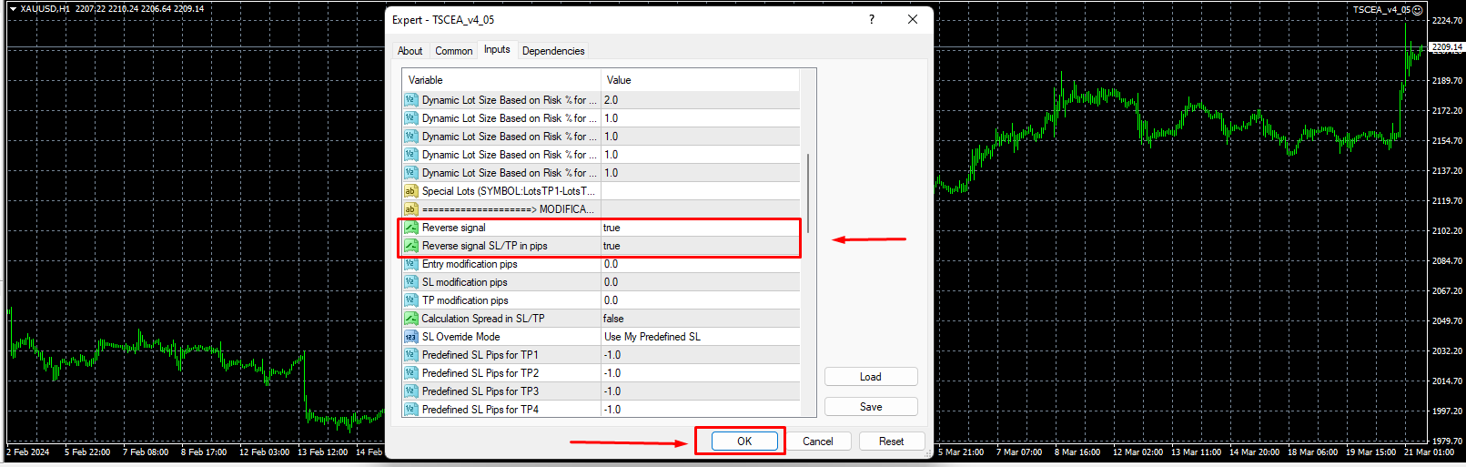Click the Reverse signal SL/TP in pips icon
This screenshot has height=467, width=1466.
pos(410,246)
